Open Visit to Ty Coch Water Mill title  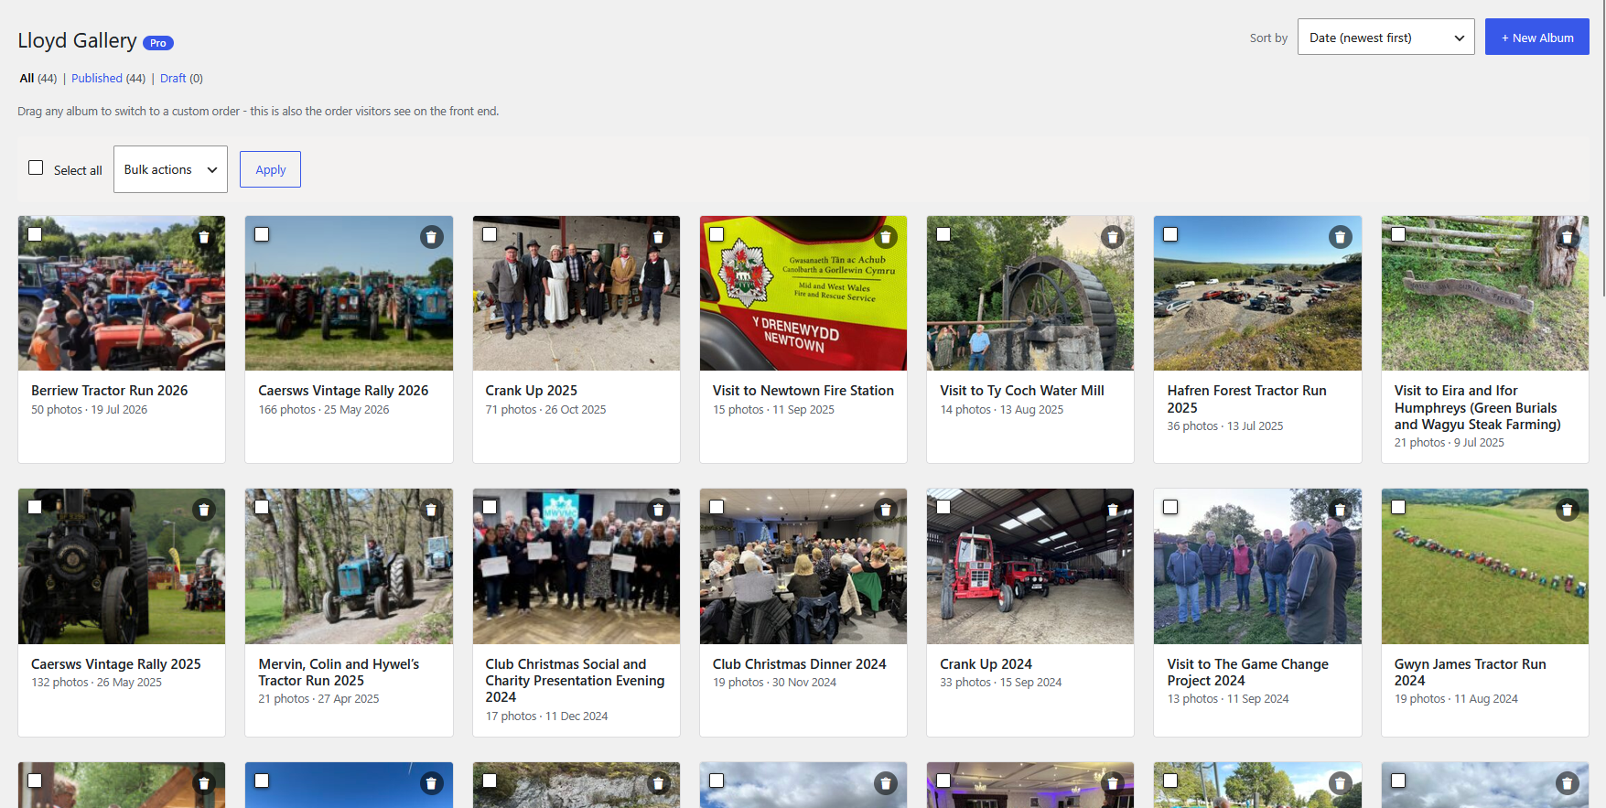pos(1022,391)
